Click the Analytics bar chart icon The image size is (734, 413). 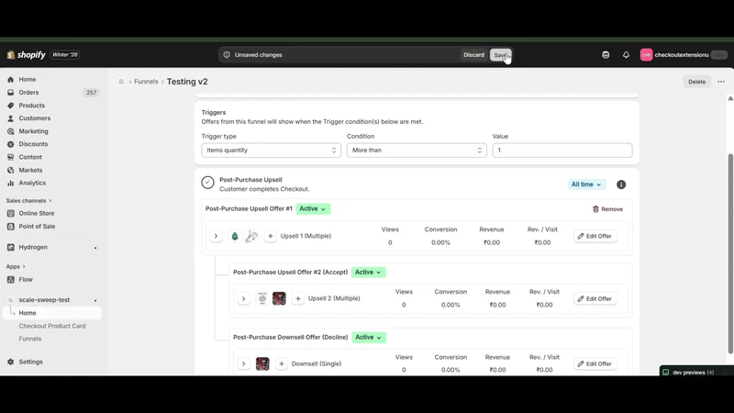[x=11, y=183]
